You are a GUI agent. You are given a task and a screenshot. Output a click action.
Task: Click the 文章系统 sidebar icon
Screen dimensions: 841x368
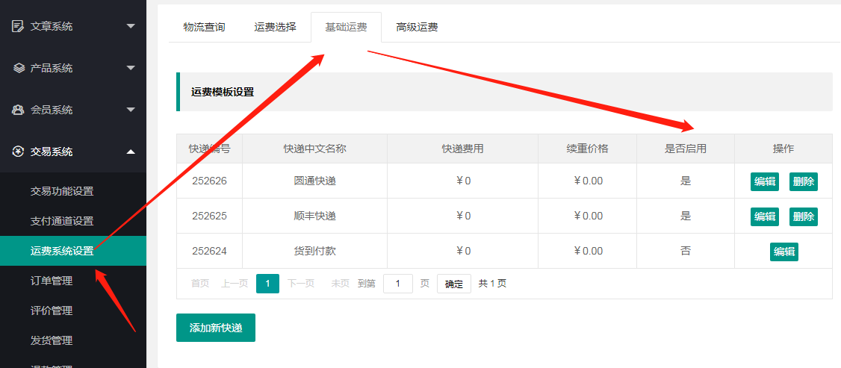(x=18, y=26)
